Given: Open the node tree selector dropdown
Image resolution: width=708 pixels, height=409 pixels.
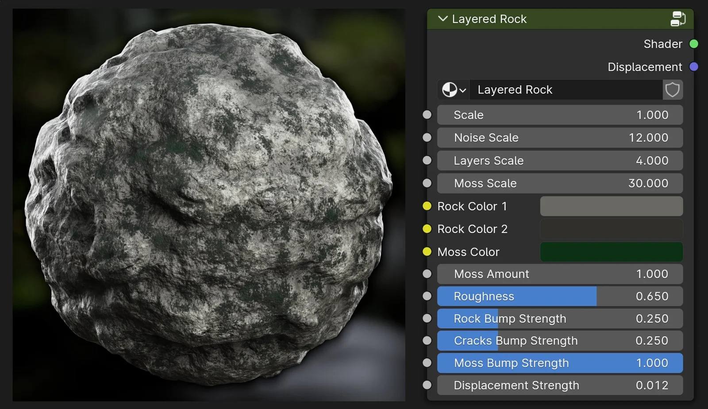Looking at the screenshot, I should (x=453, y=90).
